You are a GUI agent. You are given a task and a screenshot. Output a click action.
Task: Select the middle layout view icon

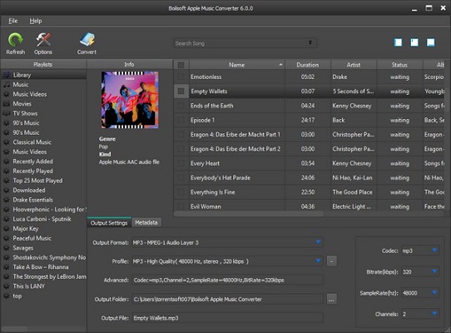coord(414,42)
